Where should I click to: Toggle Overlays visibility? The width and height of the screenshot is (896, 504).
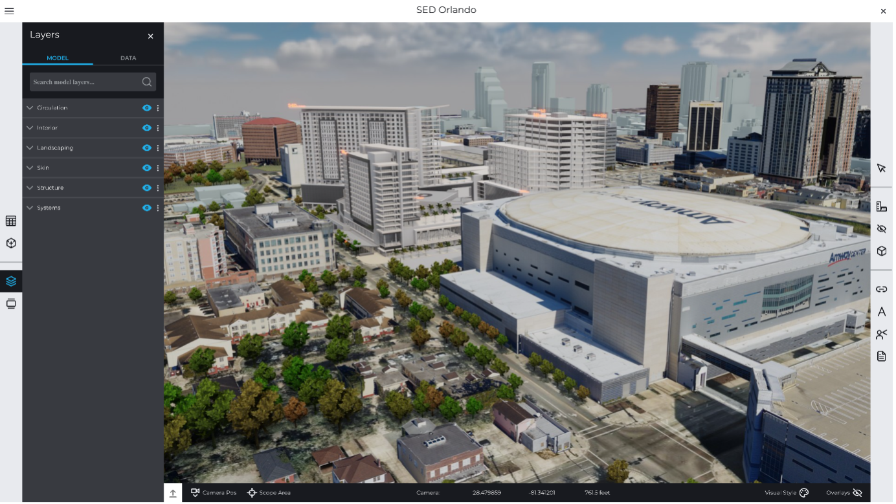[844, 493]
